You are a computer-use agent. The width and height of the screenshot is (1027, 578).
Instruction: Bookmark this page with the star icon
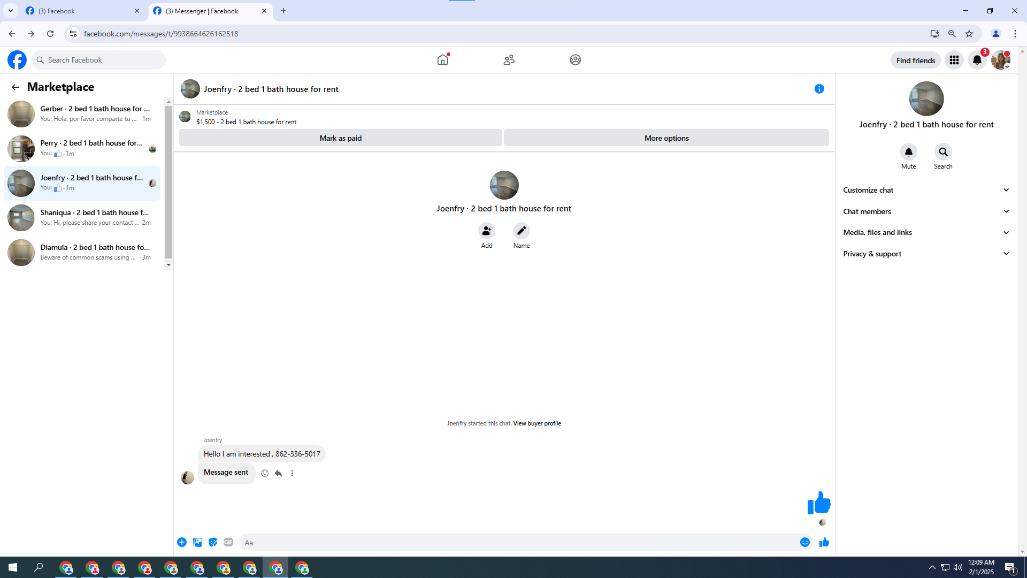(x=969, y=34)
